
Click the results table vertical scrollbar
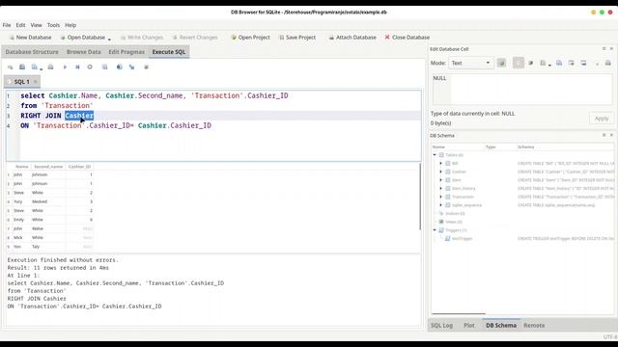(420, 197)
